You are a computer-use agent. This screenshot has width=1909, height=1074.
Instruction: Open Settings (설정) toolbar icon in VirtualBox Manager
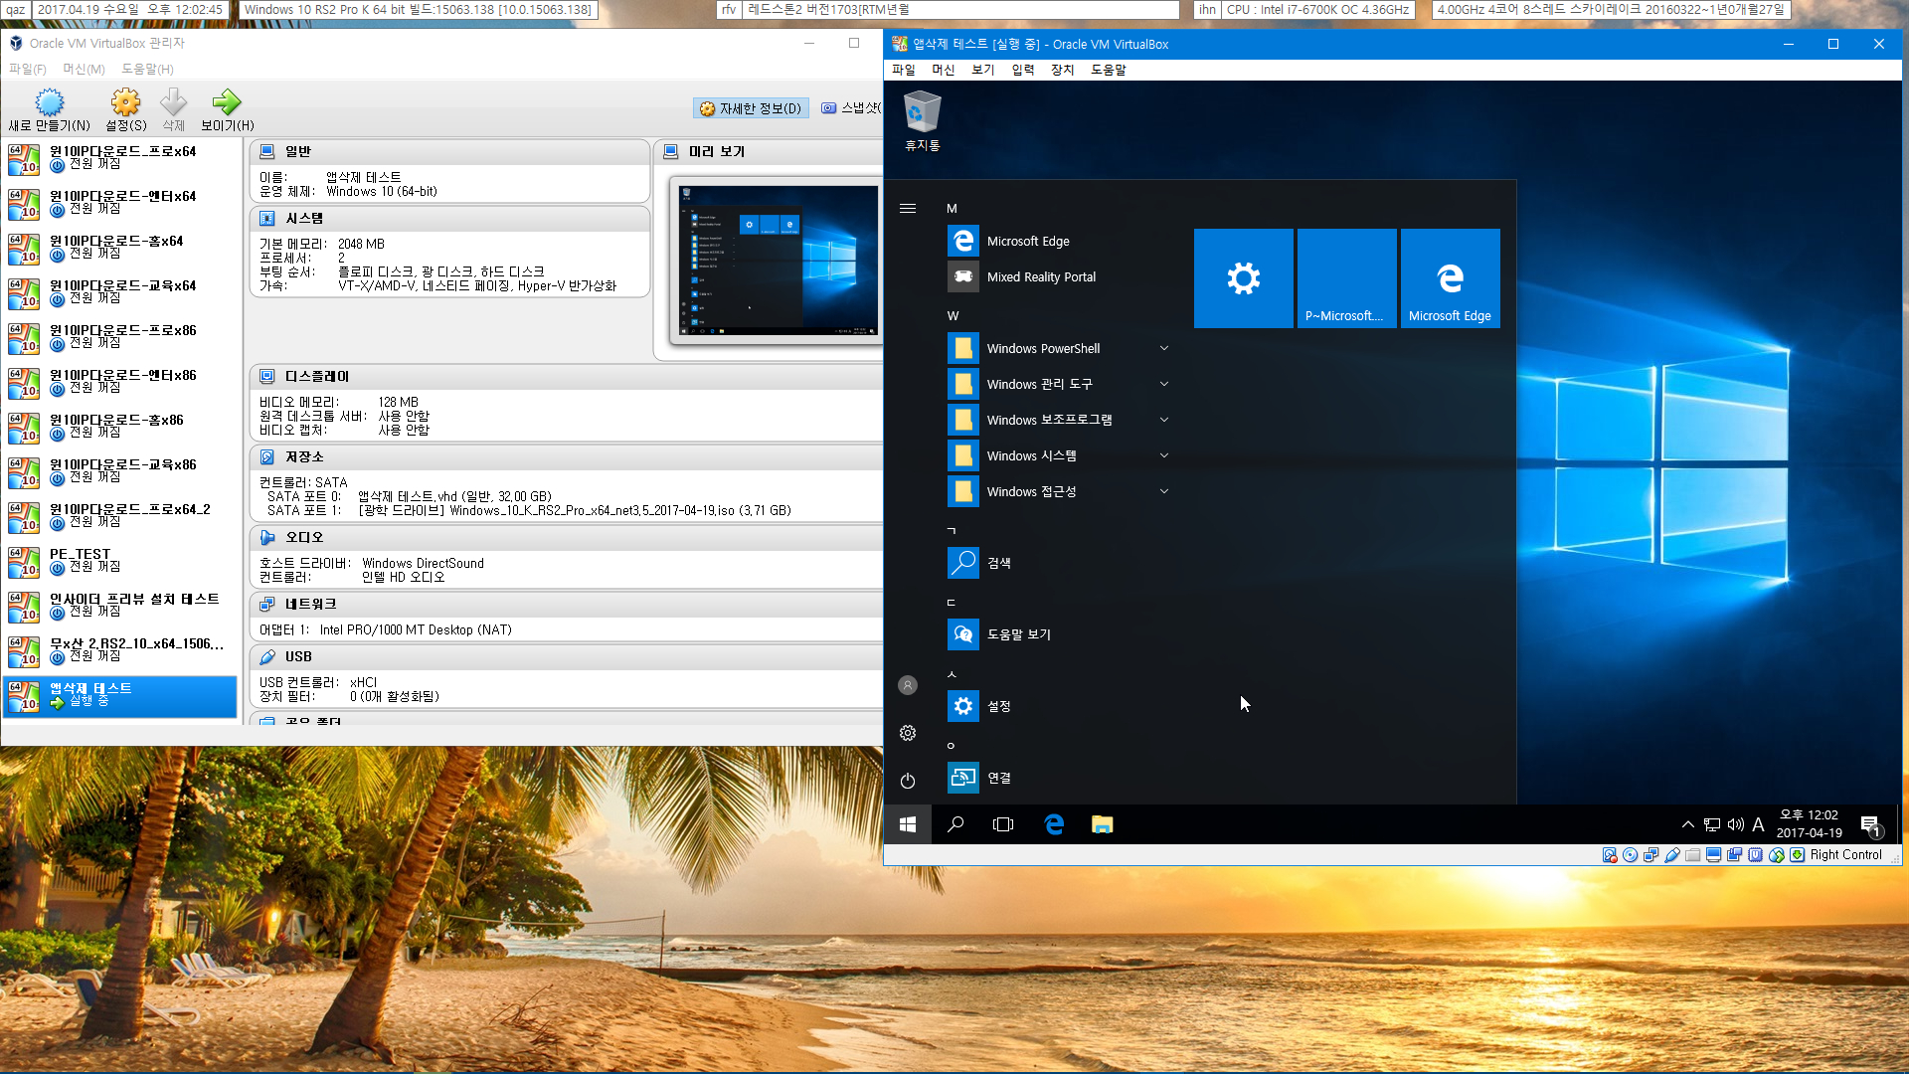tap(125, 102)
